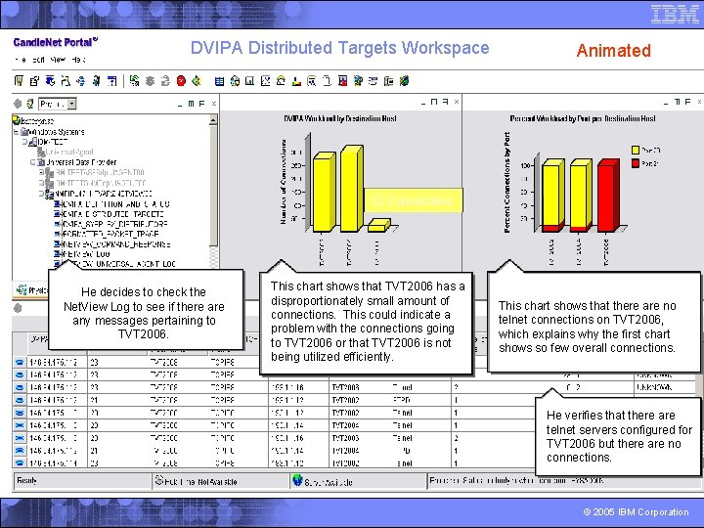Click the globe browser icon ending the toolbar
Image resolution: width=704 pixels, height=528 pixels.
[x=404, y=81]
